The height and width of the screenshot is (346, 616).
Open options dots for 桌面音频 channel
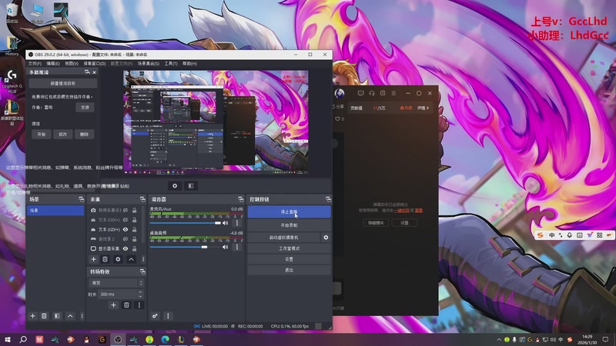(237, 247)
